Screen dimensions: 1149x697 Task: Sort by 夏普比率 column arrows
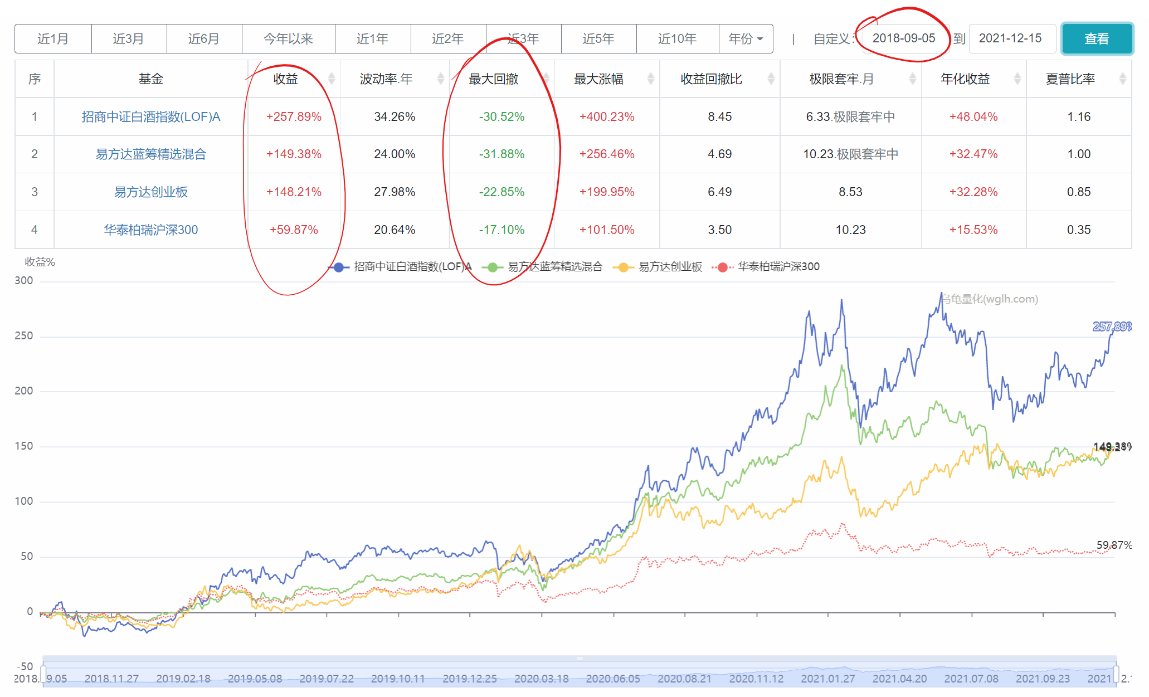tap(1122, 79)
